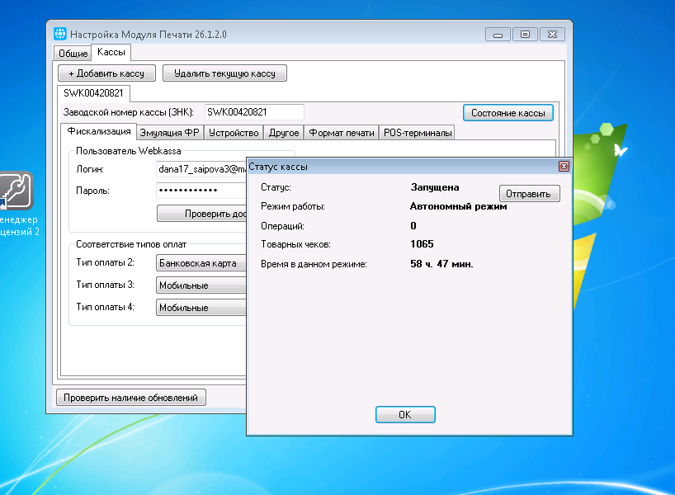Click the Время в данном режиме label
The image size is (675, 495).
coord(314,264)
